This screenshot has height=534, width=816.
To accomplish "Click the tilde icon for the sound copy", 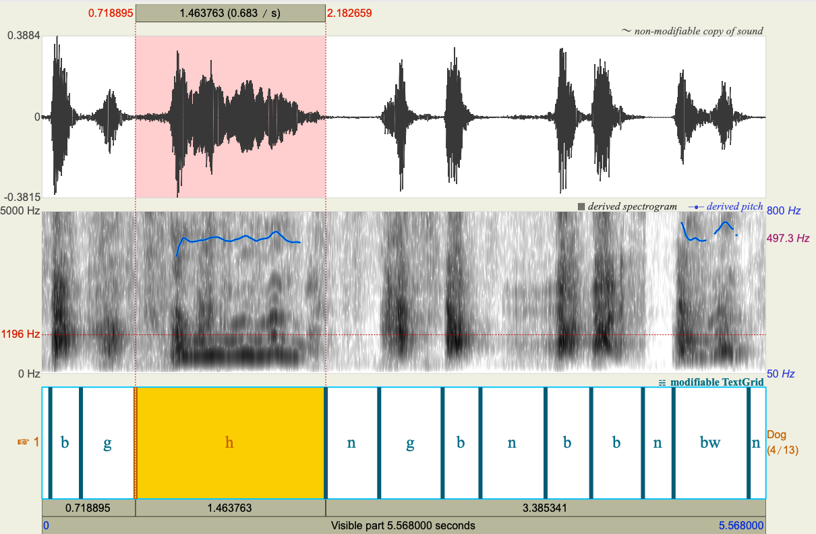I will point(626,30).
